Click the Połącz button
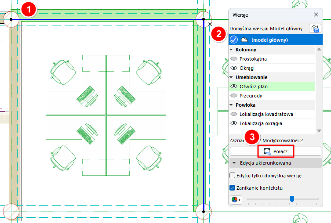Image resolution: width=331 pixels, height=223 pixels. [x=276, y=151]
